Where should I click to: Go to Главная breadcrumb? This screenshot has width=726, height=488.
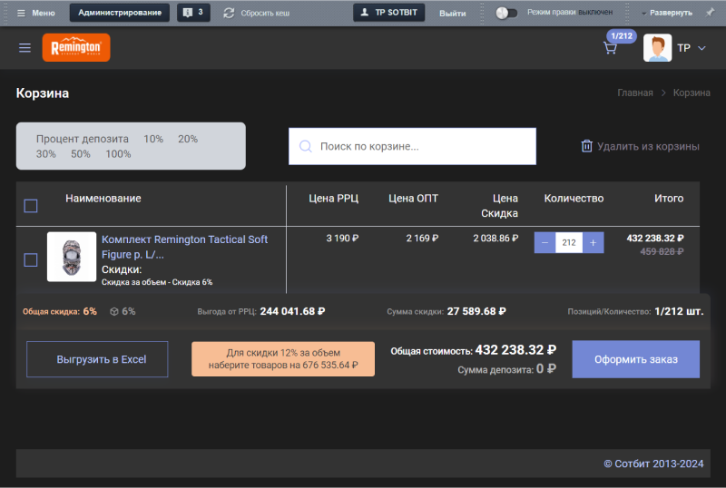634,93
